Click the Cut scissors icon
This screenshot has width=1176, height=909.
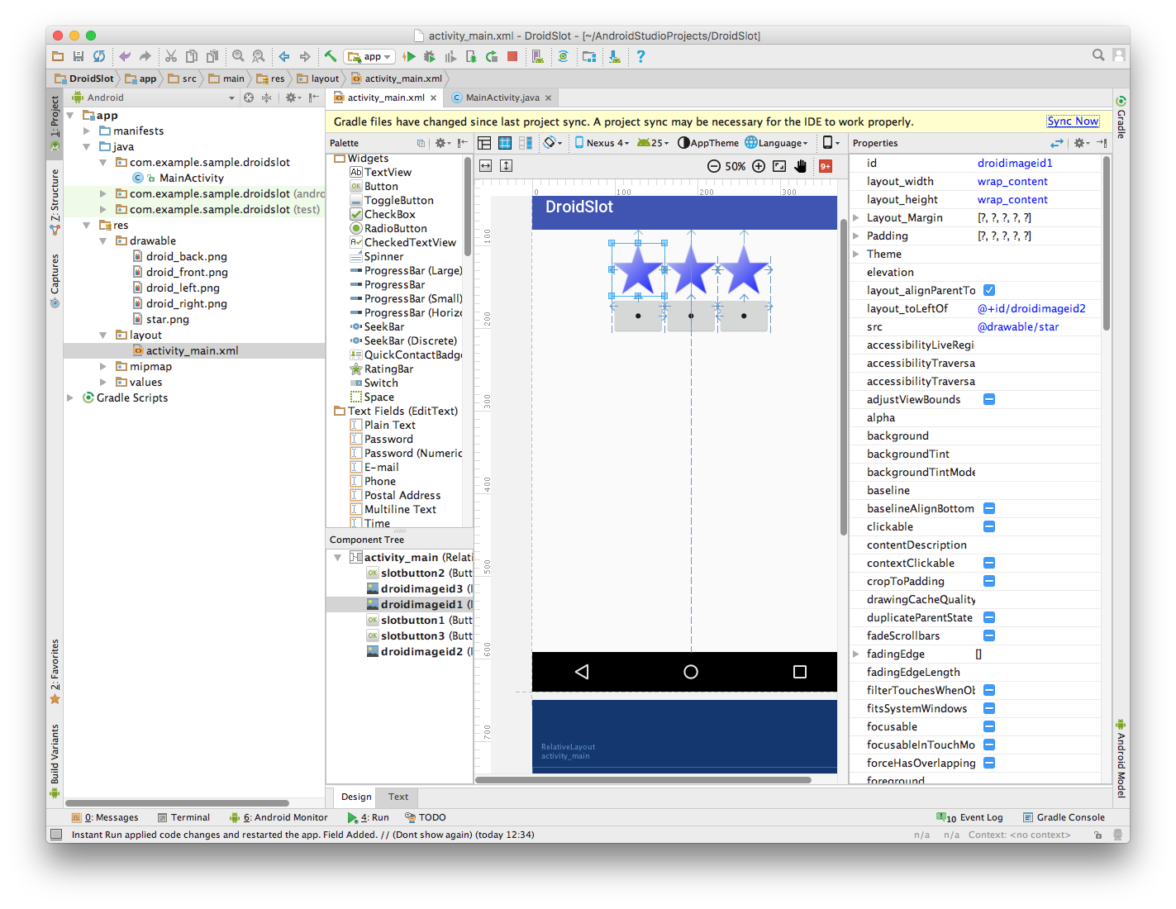tap(171, 56)
